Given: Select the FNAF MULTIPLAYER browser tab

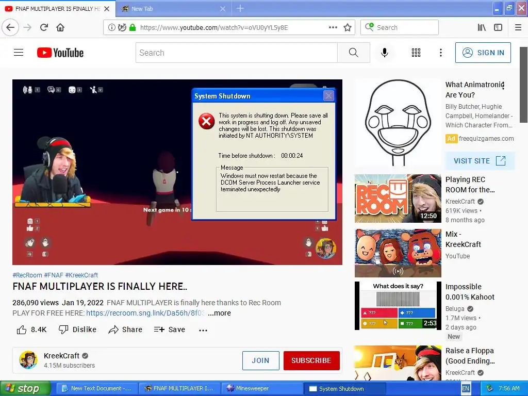Looking at the screenshot, I should pyautogui.click(x=58, y=9).
